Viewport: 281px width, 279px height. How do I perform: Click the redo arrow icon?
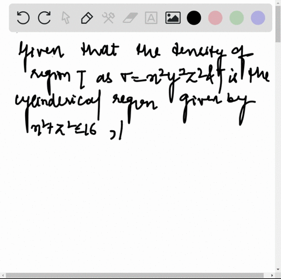pyautogui.click(x=44, y=18)
